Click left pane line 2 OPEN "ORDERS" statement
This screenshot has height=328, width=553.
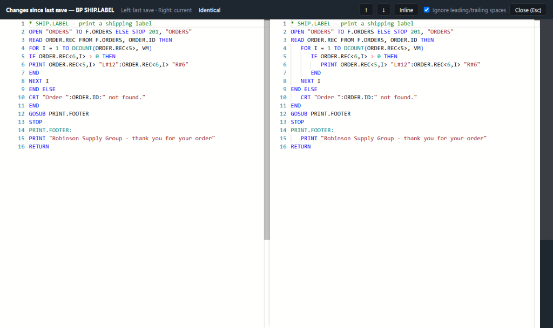pyautogui.click(x=110, y=32)
